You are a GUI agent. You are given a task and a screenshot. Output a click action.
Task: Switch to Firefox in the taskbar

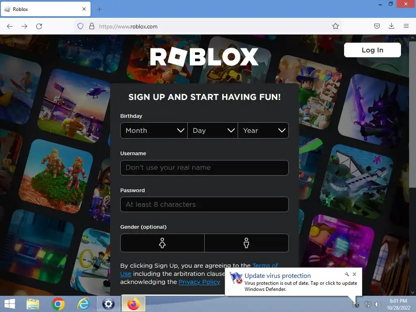pos(133,304)
